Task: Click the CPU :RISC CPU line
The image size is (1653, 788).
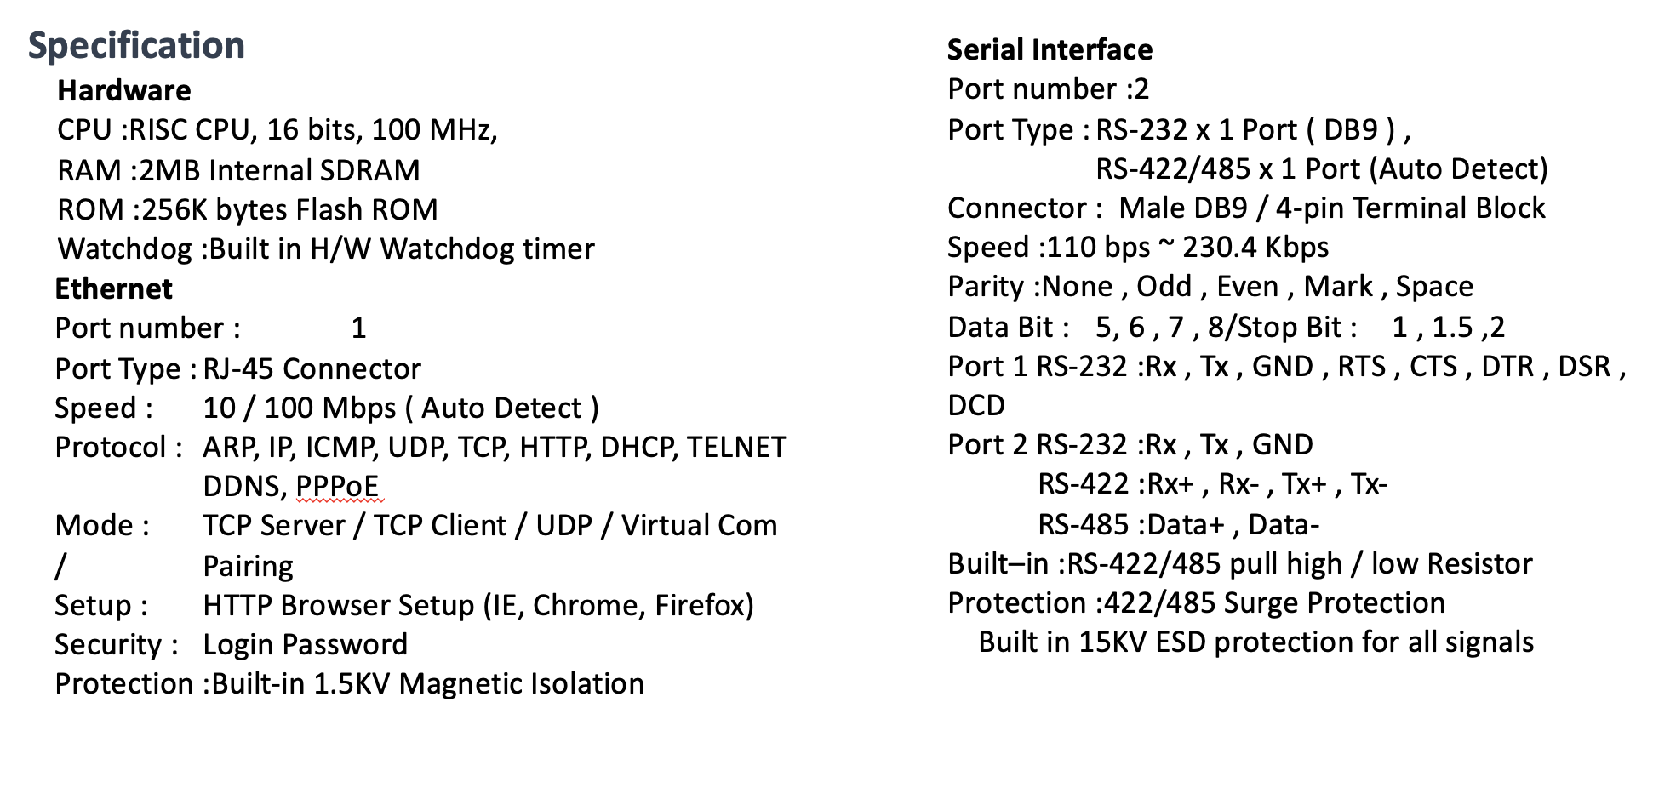Action: (277, 130)
